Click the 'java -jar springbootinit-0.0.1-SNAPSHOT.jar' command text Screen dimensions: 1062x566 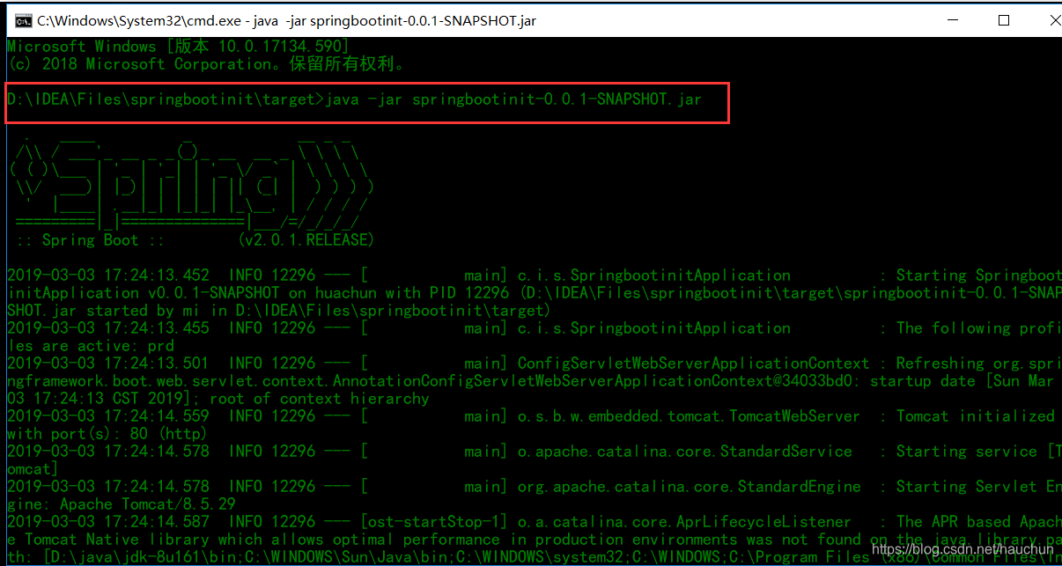tap(513, 99)
